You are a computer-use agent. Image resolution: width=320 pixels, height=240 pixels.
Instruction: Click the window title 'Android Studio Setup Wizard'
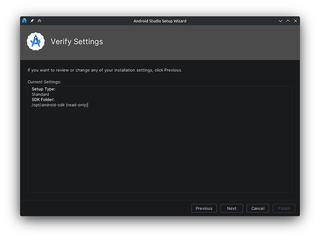(160, 21)
